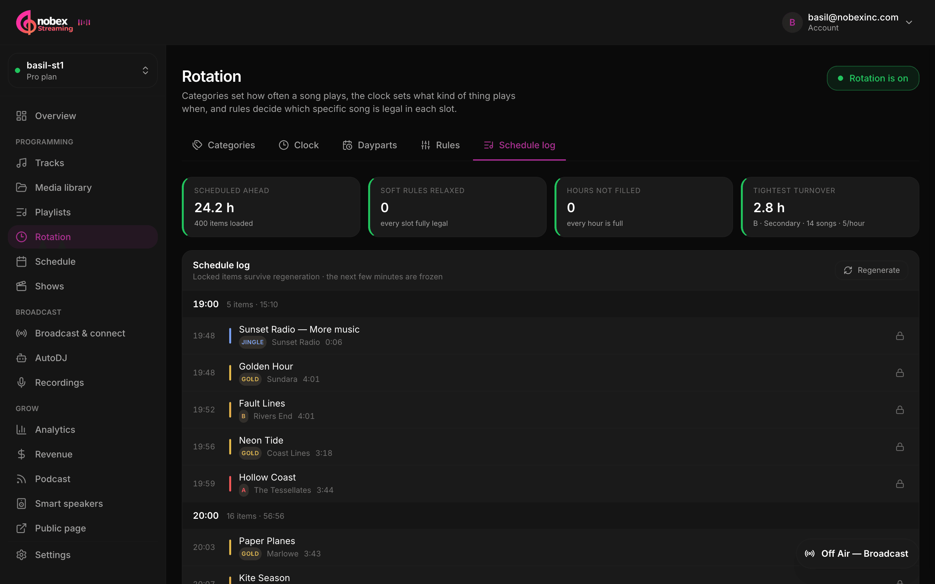This screenshot has height=584, width=935.
Task: Click the Playlists list icon
Action: coord(21,213)
